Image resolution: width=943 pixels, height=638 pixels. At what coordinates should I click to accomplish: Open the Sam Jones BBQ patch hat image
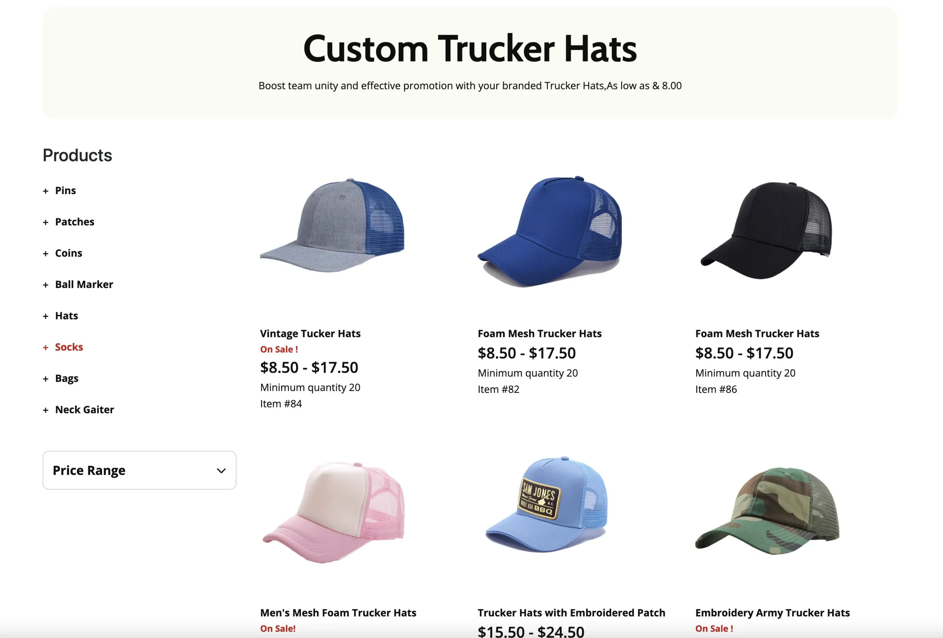547,505
